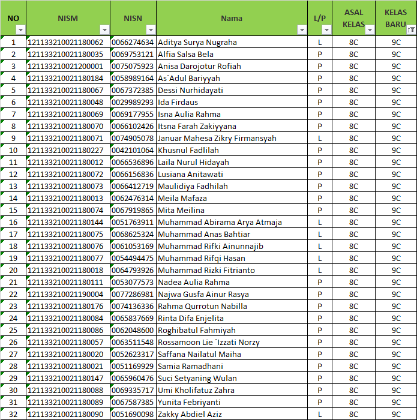The image size is (417, 420).
Task: Click cell with name Mita Meilina
Action: [x=232, y=210]
